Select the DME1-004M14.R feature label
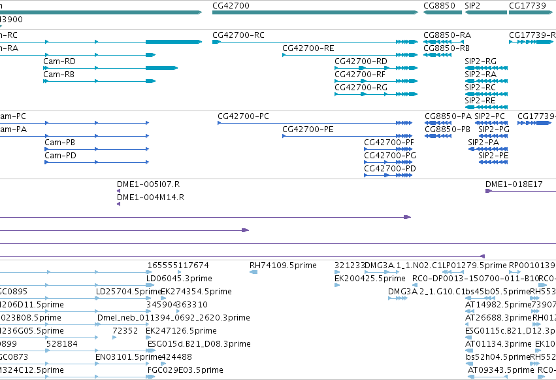The width and height of the screenshot is (556, 380). click(x=151, y=198)
